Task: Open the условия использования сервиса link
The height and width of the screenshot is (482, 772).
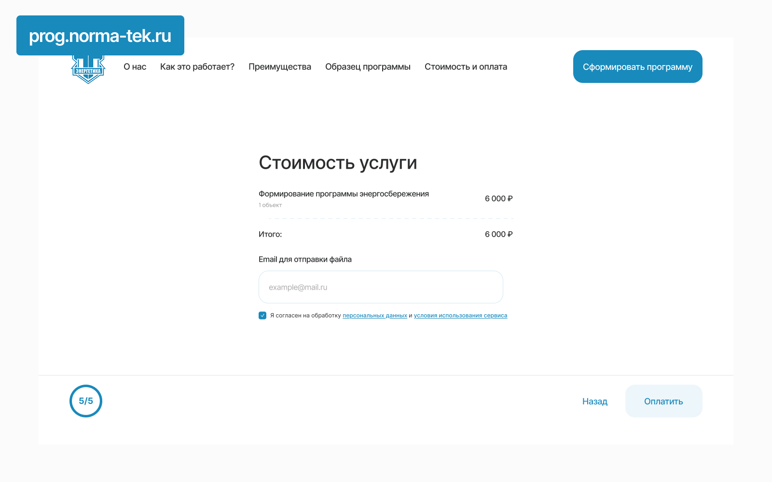Action: tap(460, 316)
